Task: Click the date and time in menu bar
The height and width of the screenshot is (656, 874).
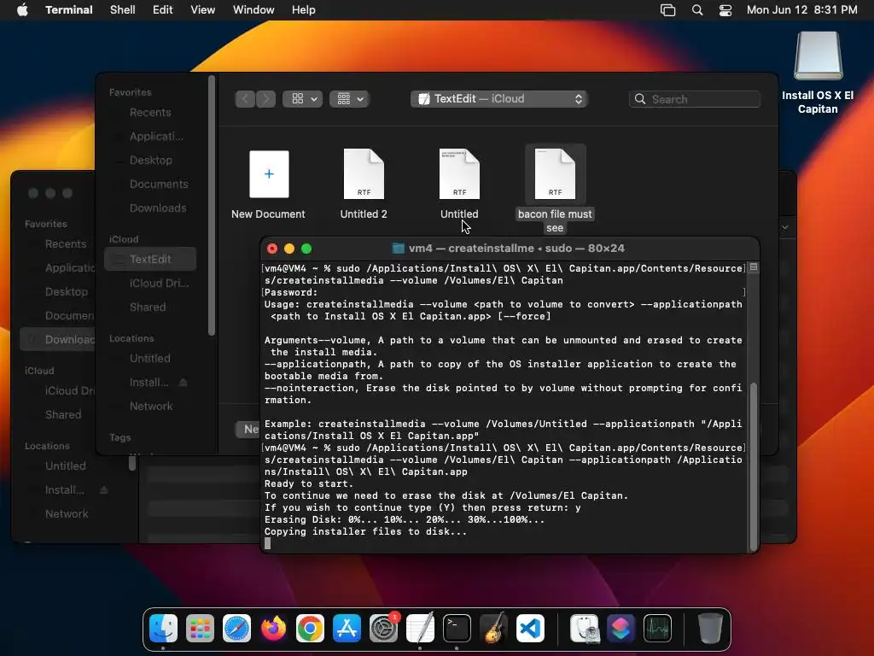Action: (x=802, y=10)
